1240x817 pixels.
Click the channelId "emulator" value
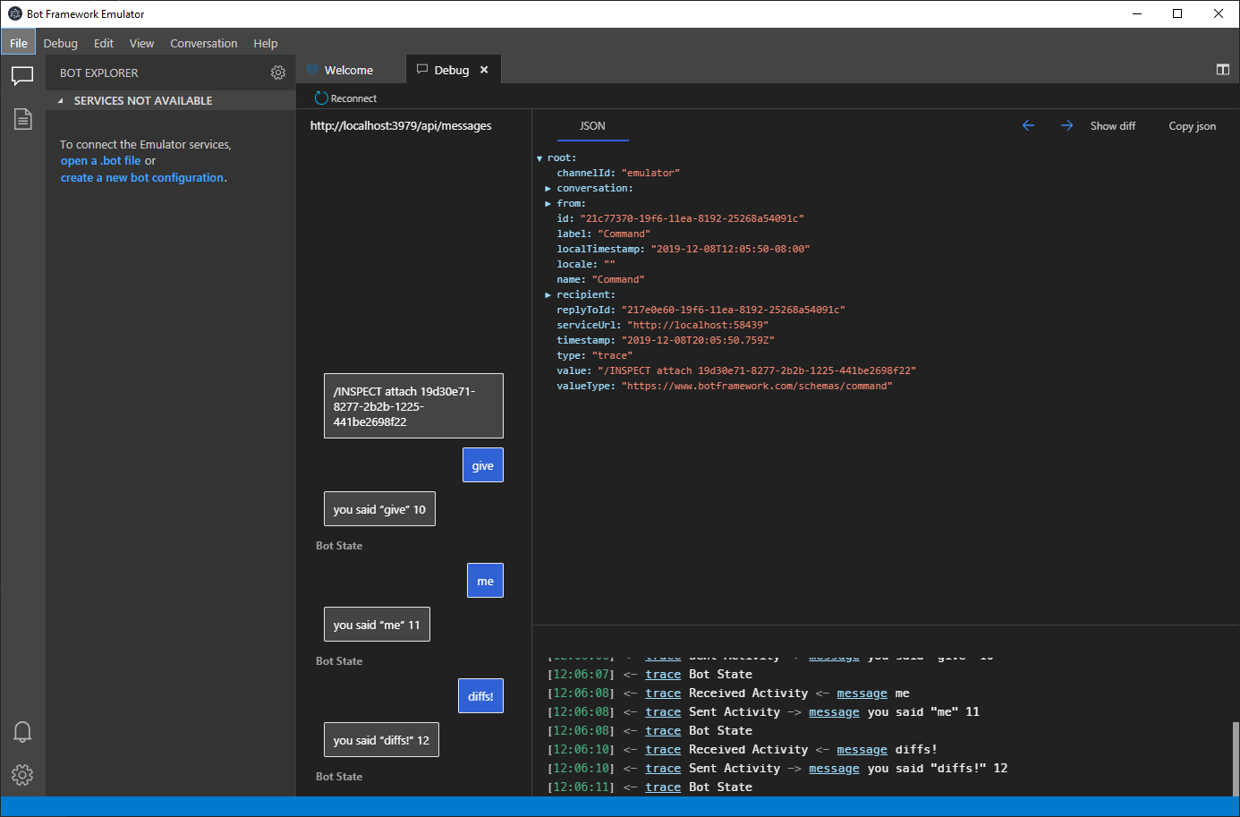coord(650,174)
